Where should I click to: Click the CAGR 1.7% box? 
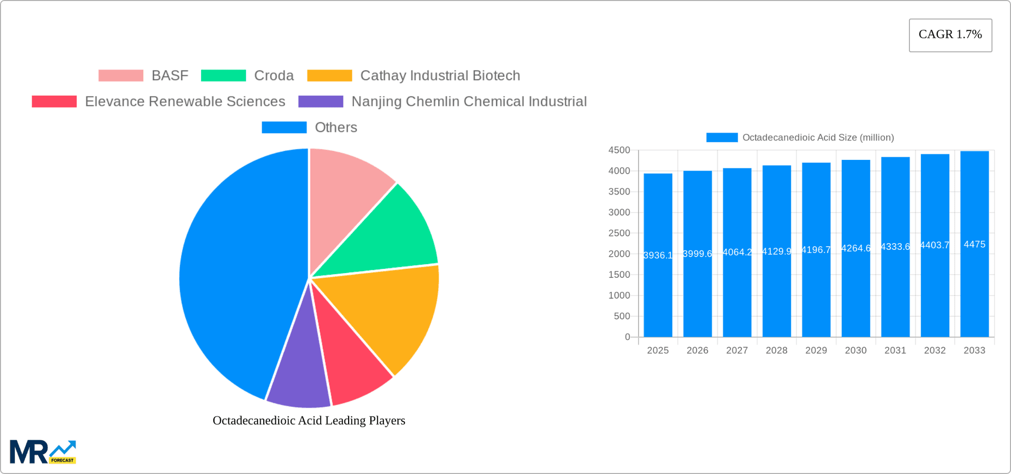click(950, 35)
